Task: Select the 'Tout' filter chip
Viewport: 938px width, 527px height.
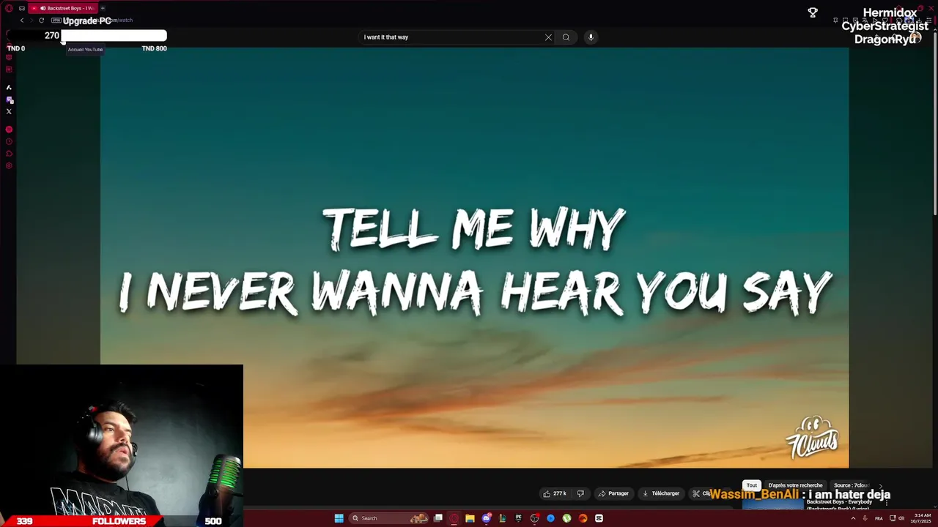Action: click(752, 485)
